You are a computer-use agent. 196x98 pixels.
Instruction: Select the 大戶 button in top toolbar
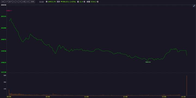tap(7, 2)
